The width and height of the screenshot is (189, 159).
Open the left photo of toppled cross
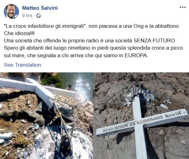click(x=47, y=116)
